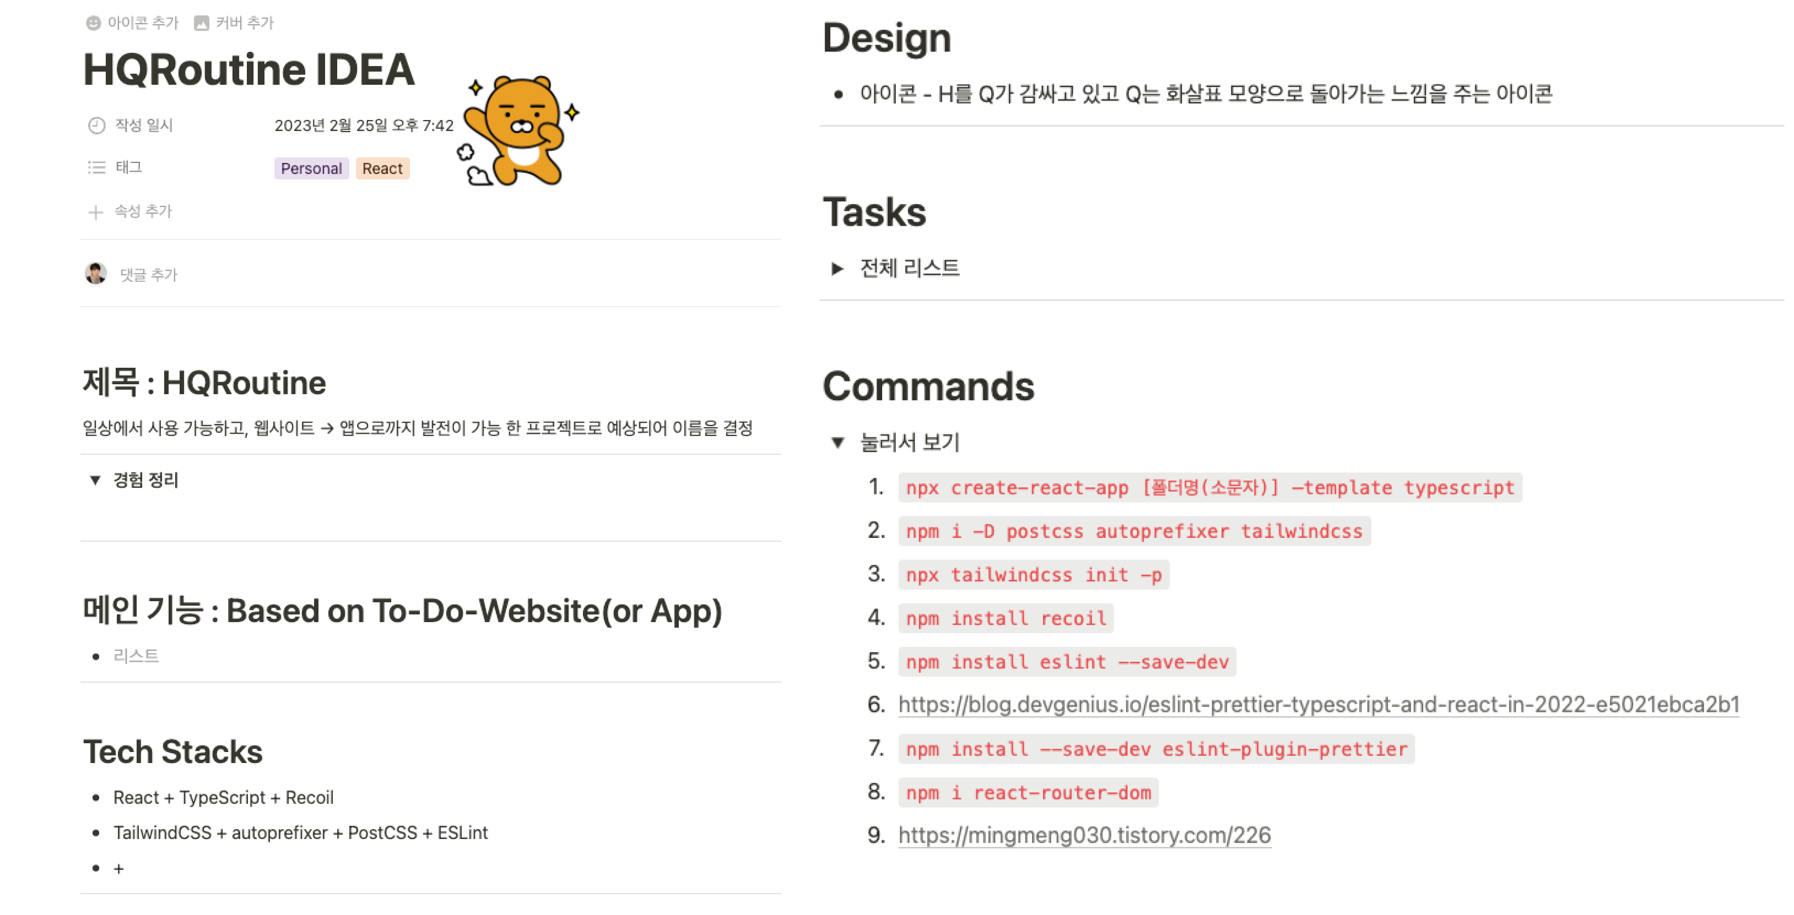Click the user avatar by the comment field
The width and height of the screenshot is (1794, 915).
click(x=95, y=274)
